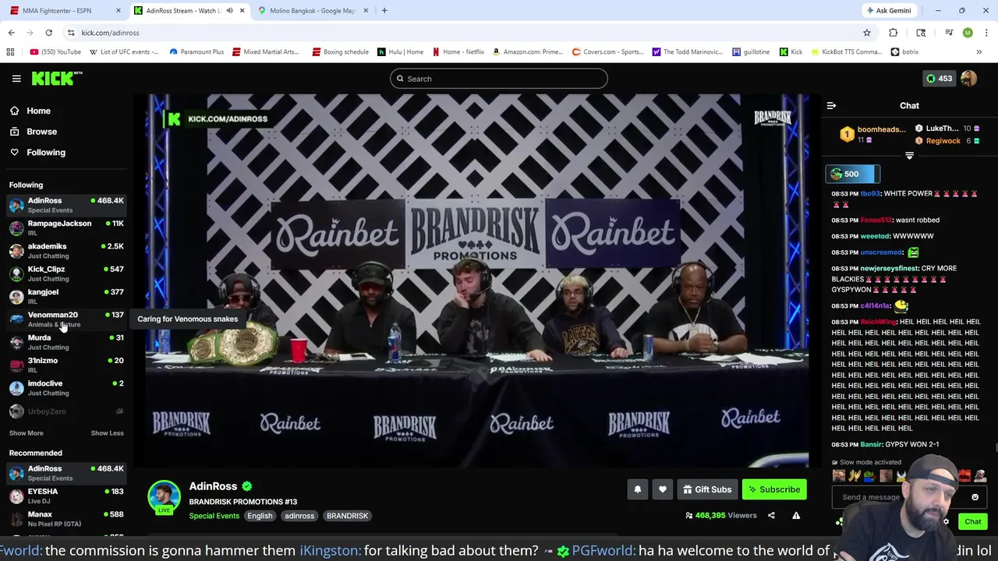Open offline UrboyZero channel
The image size is (998, 561).
coord(66,411)
